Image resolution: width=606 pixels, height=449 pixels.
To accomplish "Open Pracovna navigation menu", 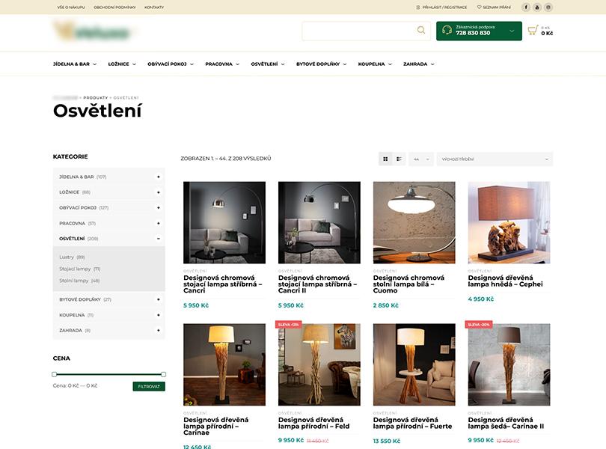I will coord(222,64).
